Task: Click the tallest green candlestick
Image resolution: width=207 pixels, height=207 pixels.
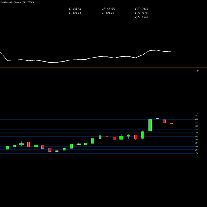Action: 150,125
